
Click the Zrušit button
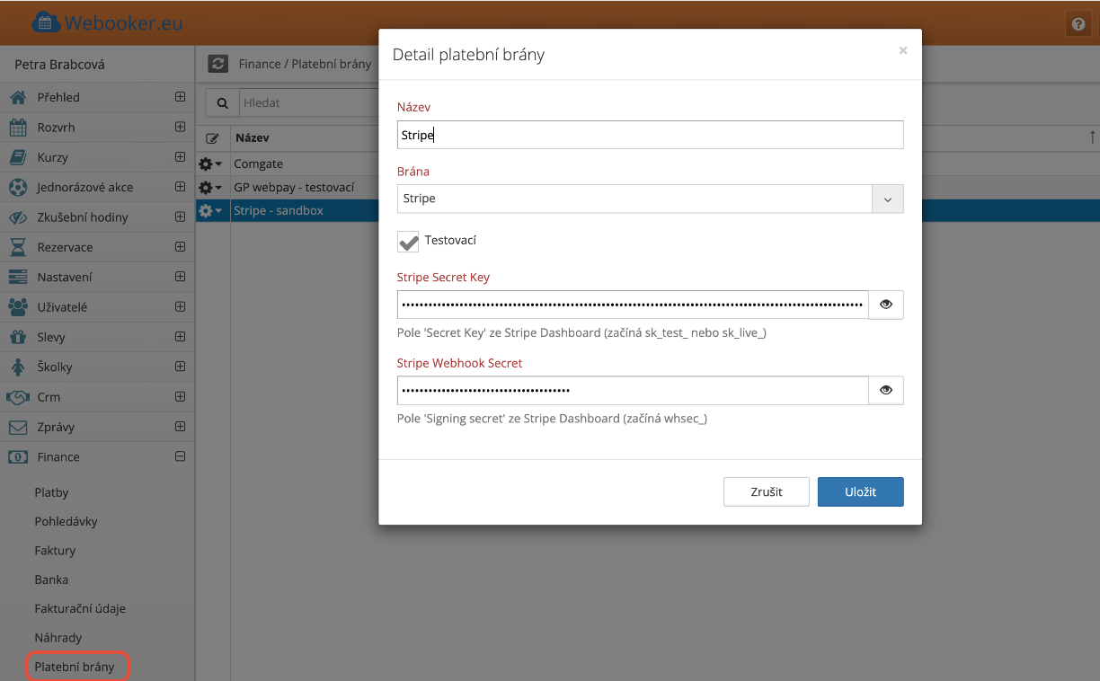tap(767, 491)
